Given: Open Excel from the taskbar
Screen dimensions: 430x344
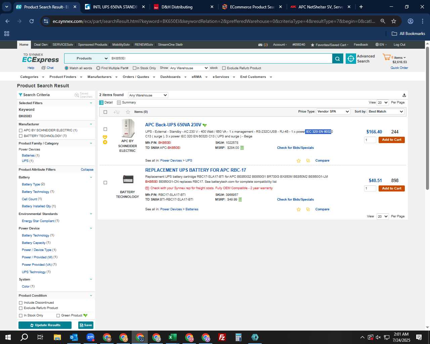Looking at the screenshot, I should [x=173, y=337].
